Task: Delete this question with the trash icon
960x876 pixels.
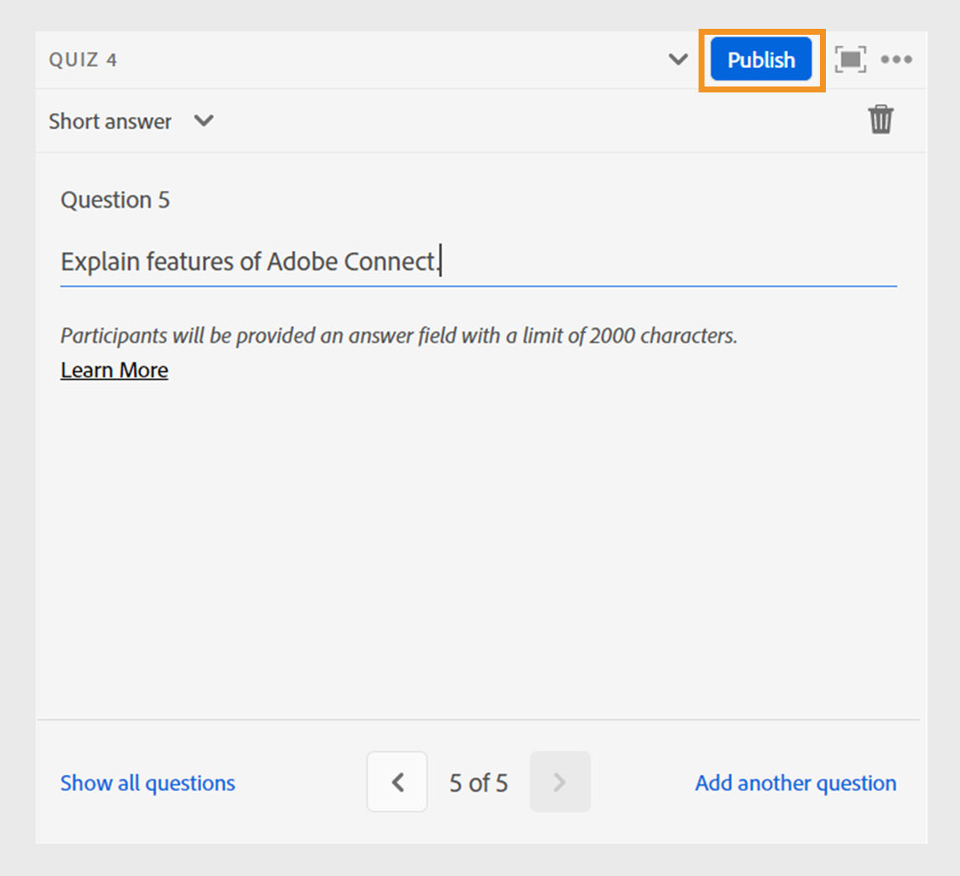Action: click(881, 120)
